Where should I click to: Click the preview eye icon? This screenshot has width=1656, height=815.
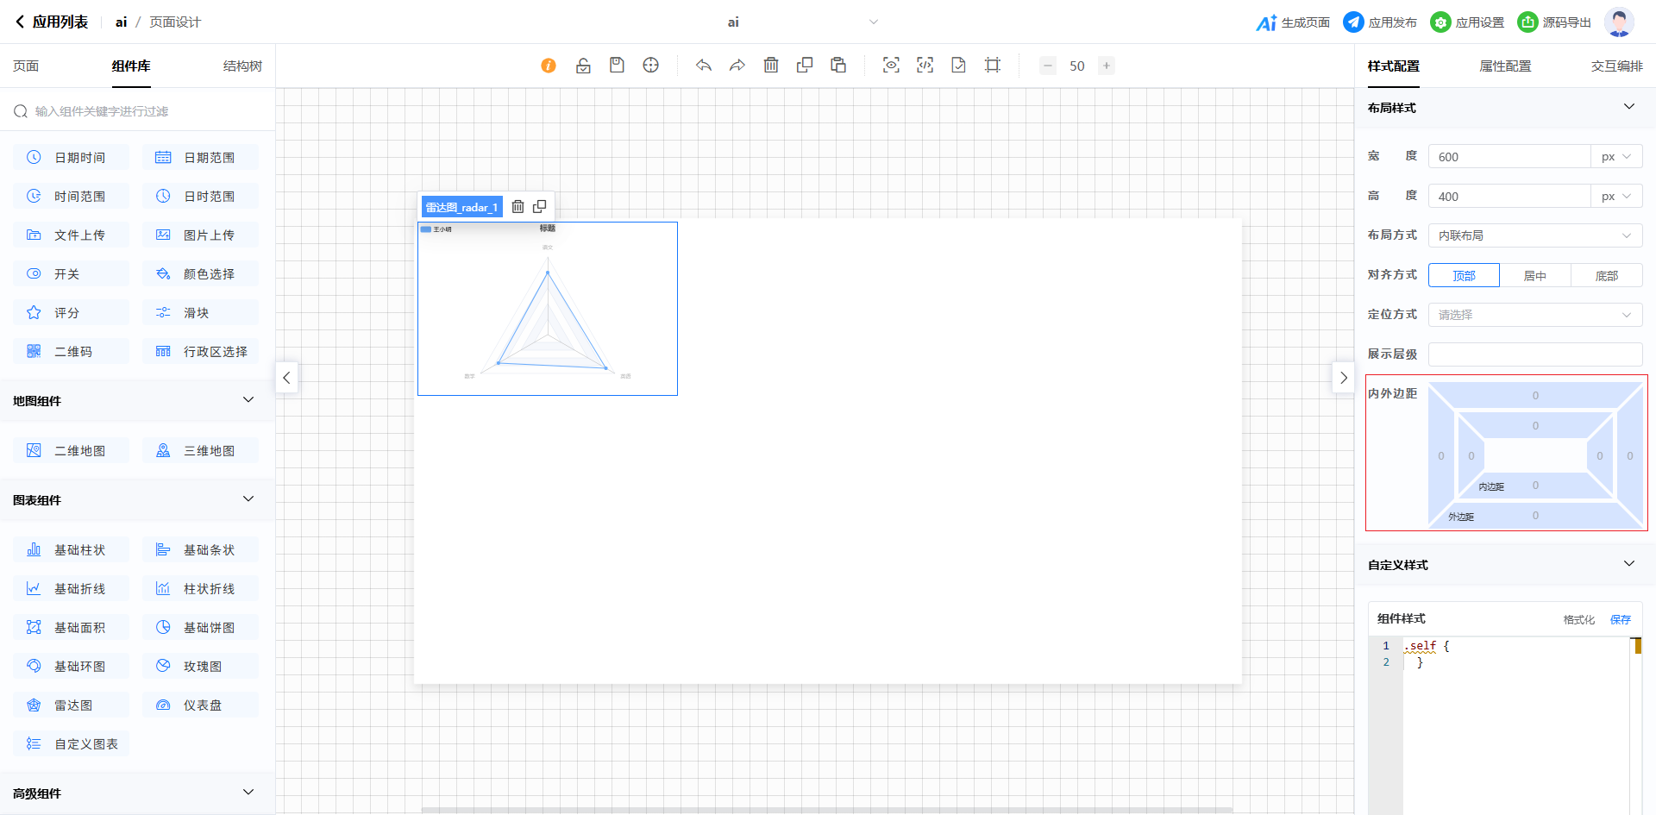pyautogui.click(x=891, y=66)
